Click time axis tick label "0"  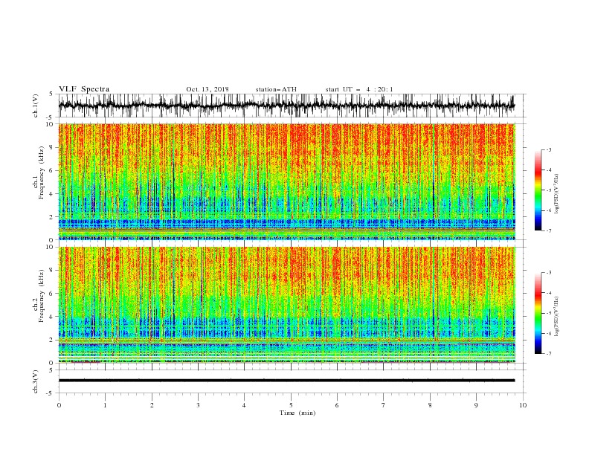(59, 405)
